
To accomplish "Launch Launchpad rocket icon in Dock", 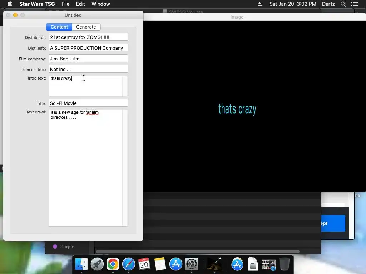I will (97, 264).
